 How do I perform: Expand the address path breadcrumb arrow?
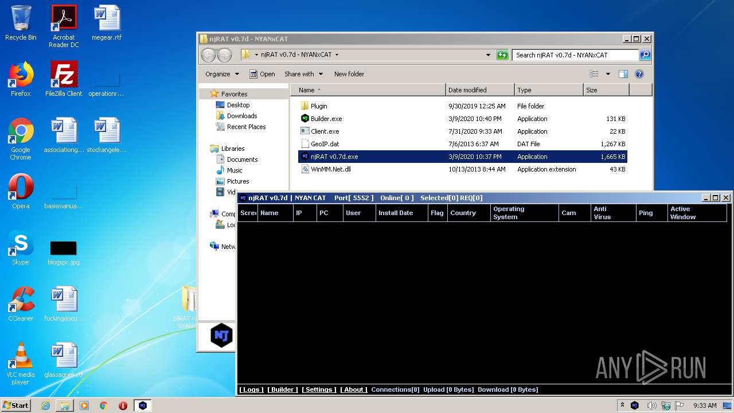(x=337, y=55)
